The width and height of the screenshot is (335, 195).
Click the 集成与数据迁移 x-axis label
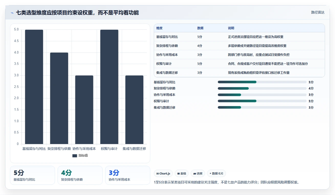point(134,149)
